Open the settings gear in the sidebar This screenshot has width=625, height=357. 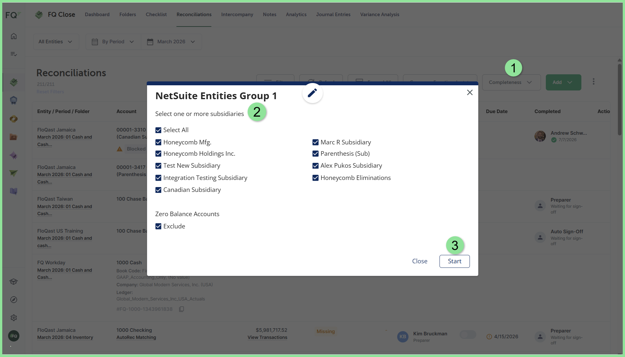click(14, 318)
